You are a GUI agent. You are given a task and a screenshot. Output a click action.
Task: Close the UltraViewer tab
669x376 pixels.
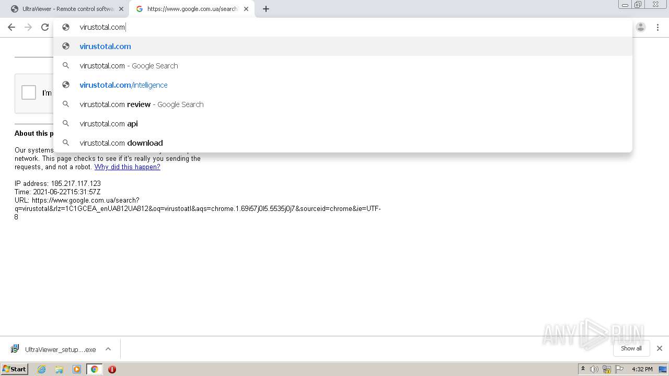(x=121, y=9)
